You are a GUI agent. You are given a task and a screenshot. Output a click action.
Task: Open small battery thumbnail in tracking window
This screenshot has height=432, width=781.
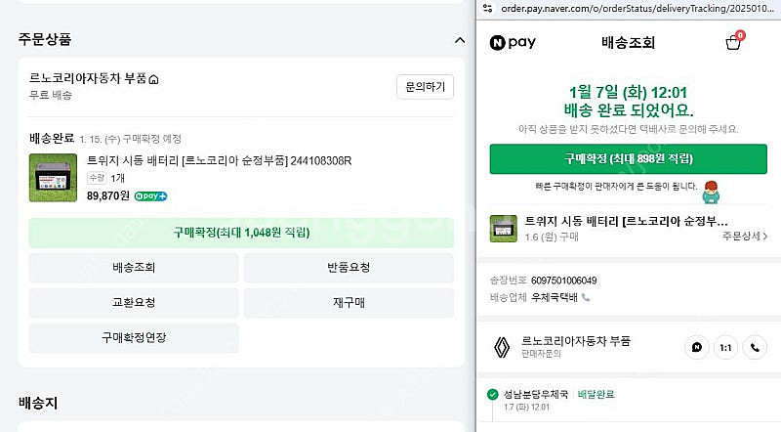pos(503,229)
